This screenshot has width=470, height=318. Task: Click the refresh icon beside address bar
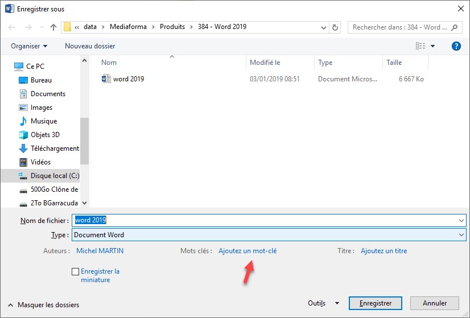[335, 27]
